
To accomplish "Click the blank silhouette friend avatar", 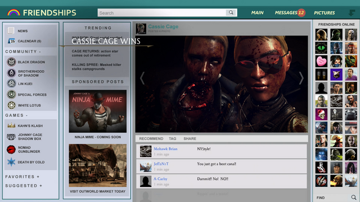I will 321,88.
